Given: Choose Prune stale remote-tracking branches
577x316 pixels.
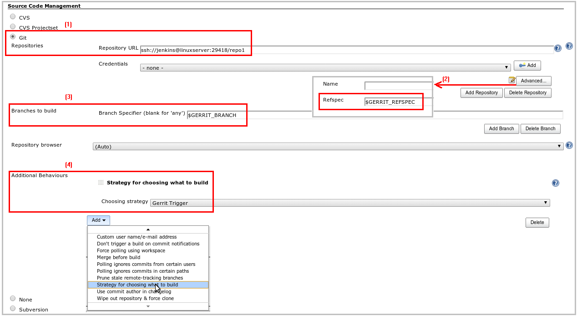Looking at the screenshot, I should click(x=148, y=278).
